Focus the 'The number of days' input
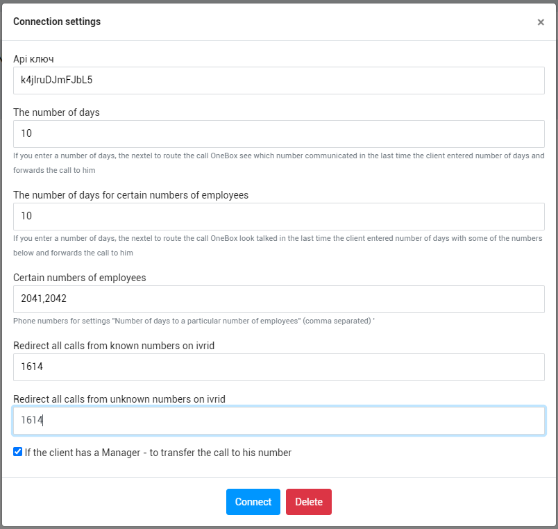The image size is (558, 529). click(x=278, y=134)
